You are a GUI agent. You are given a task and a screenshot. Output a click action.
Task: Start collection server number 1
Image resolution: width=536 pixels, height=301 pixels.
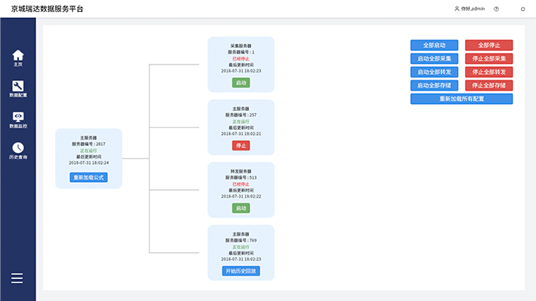pos(241,83)
